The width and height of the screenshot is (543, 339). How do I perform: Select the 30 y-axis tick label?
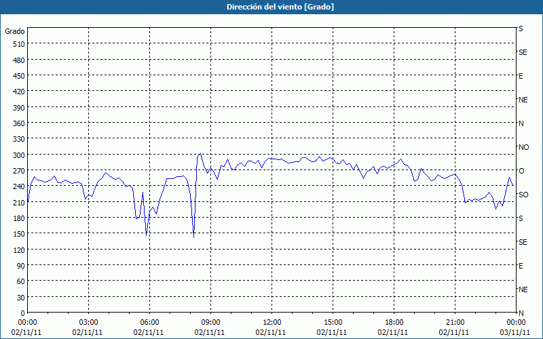[21, 298]
